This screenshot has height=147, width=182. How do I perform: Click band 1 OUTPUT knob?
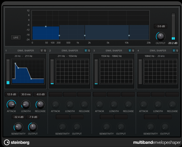pyautogui.click(x=33, y=127)
